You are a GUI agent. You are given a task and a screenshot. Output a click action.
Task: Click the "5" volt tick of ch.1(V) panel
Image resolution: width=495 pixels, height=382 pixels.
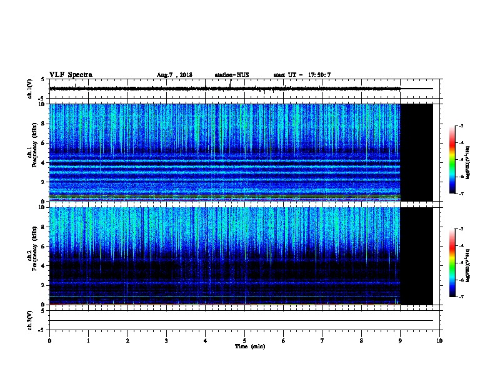click(42, 79)
